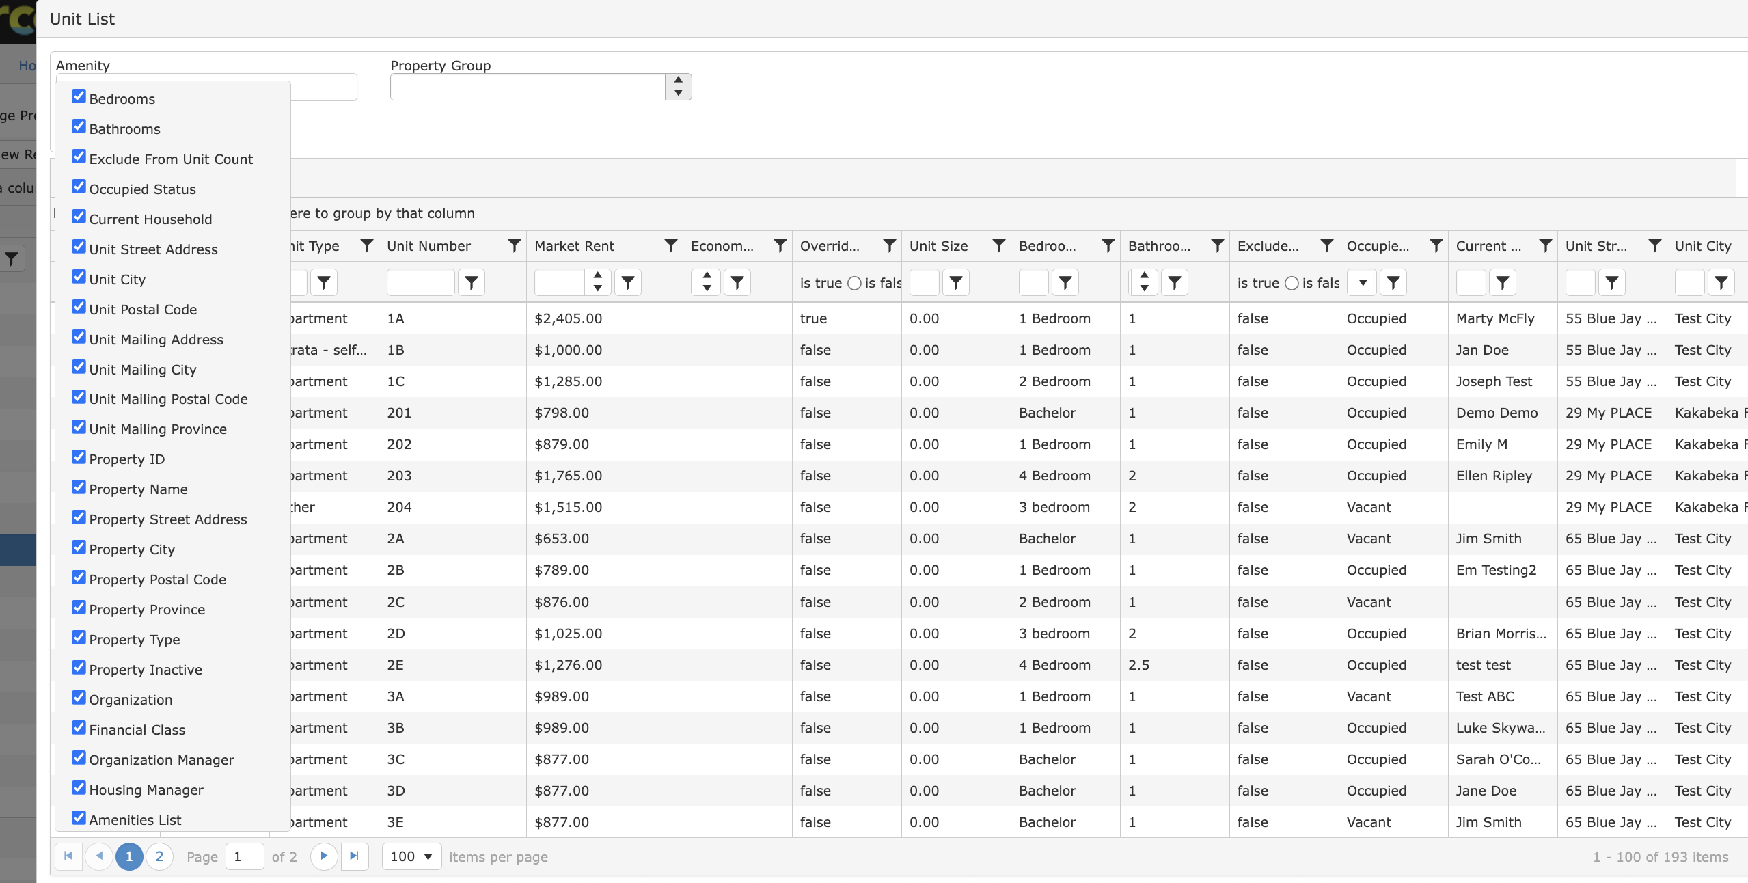Open the Occupied Status filter dropdown arrow
Viewport: 1748px width, 883px height.
1362,282
